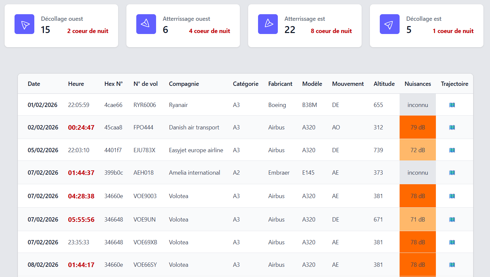This screenshot has height=277, width=490.
Task: Click the Atterrissage est plane icon
Action: (x=268, y=24)
